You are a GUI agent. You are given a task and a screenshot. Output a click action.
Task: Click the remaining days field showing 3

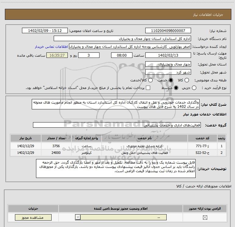coord(89,55)
